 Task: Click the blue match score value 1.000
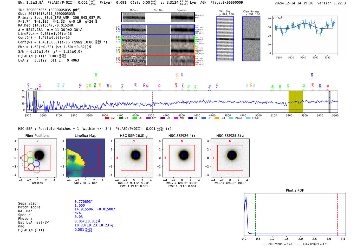pos(80,206)
